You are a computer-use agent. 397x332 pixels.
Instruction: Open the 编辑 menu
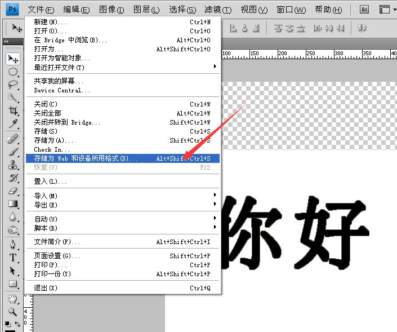76,10
